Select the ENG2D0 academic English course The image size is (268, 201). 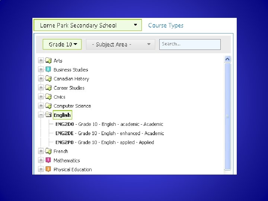[109, 124]
